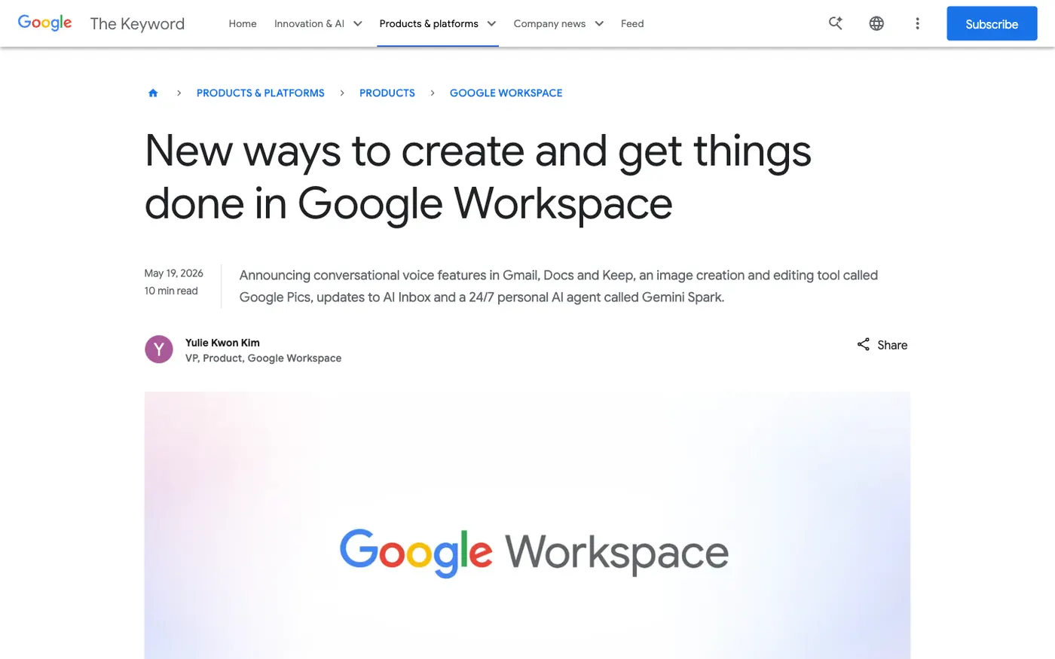Click 'VP, Product, Google Workspace' text

(x=263, y=358)
